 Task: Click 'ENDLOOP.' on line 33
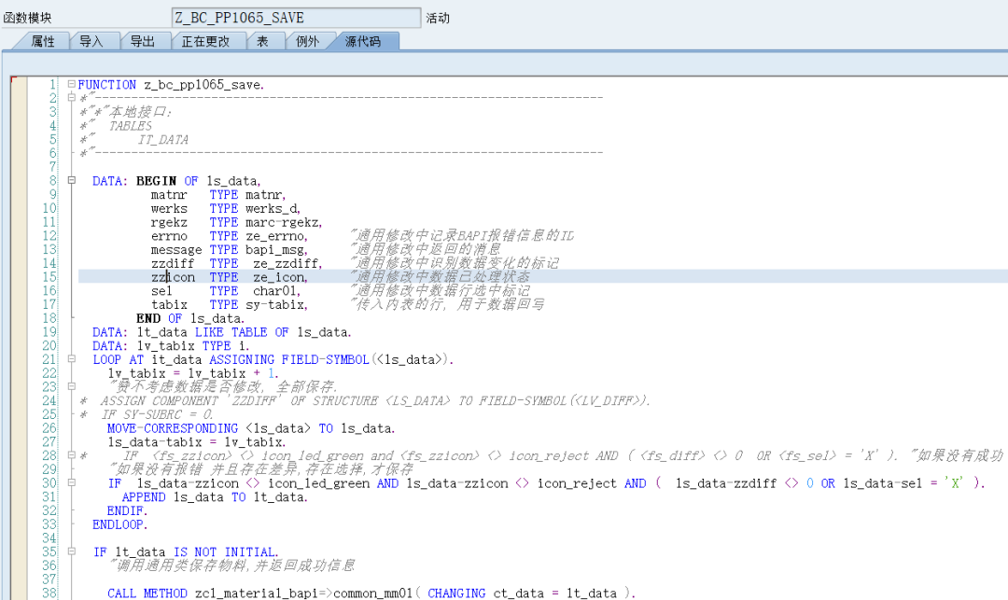120,524
